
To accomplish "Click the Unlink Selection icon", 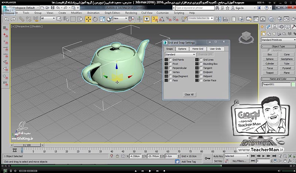I will (x=28, y=19).
